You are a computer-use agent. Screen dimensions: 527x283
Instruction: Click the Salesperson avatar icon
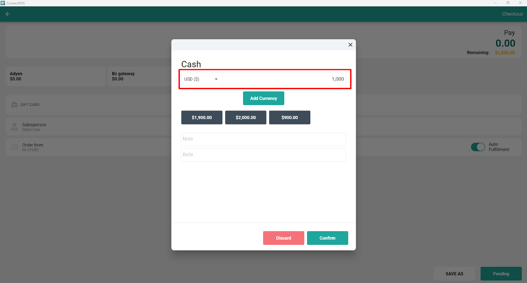[14, 127]
